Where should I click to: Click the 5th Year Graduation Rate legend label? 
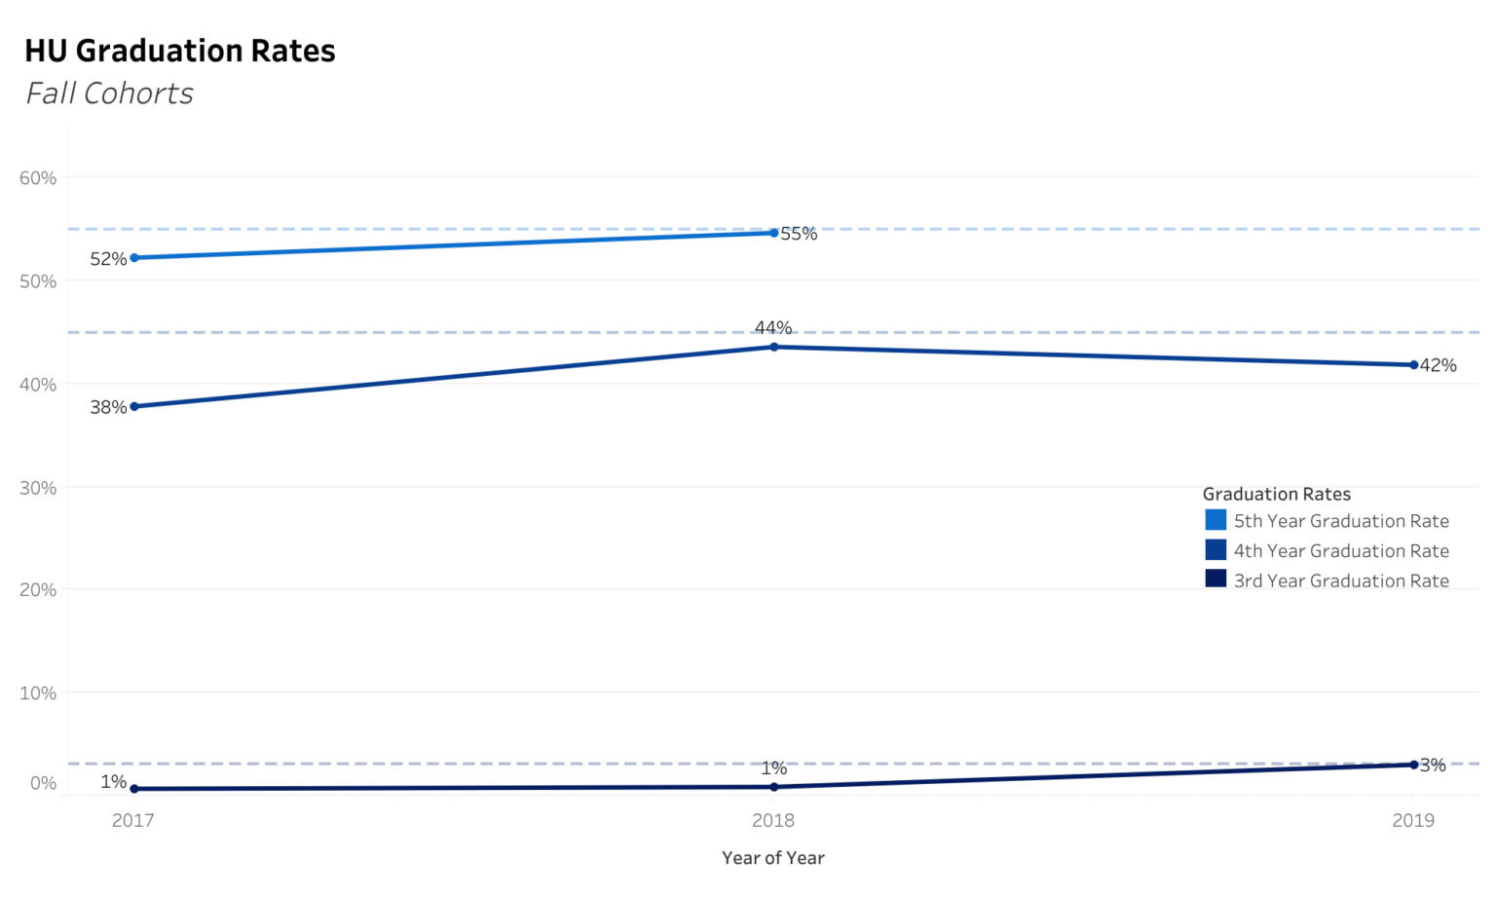pyautogui.click(x=1340, y=521)
